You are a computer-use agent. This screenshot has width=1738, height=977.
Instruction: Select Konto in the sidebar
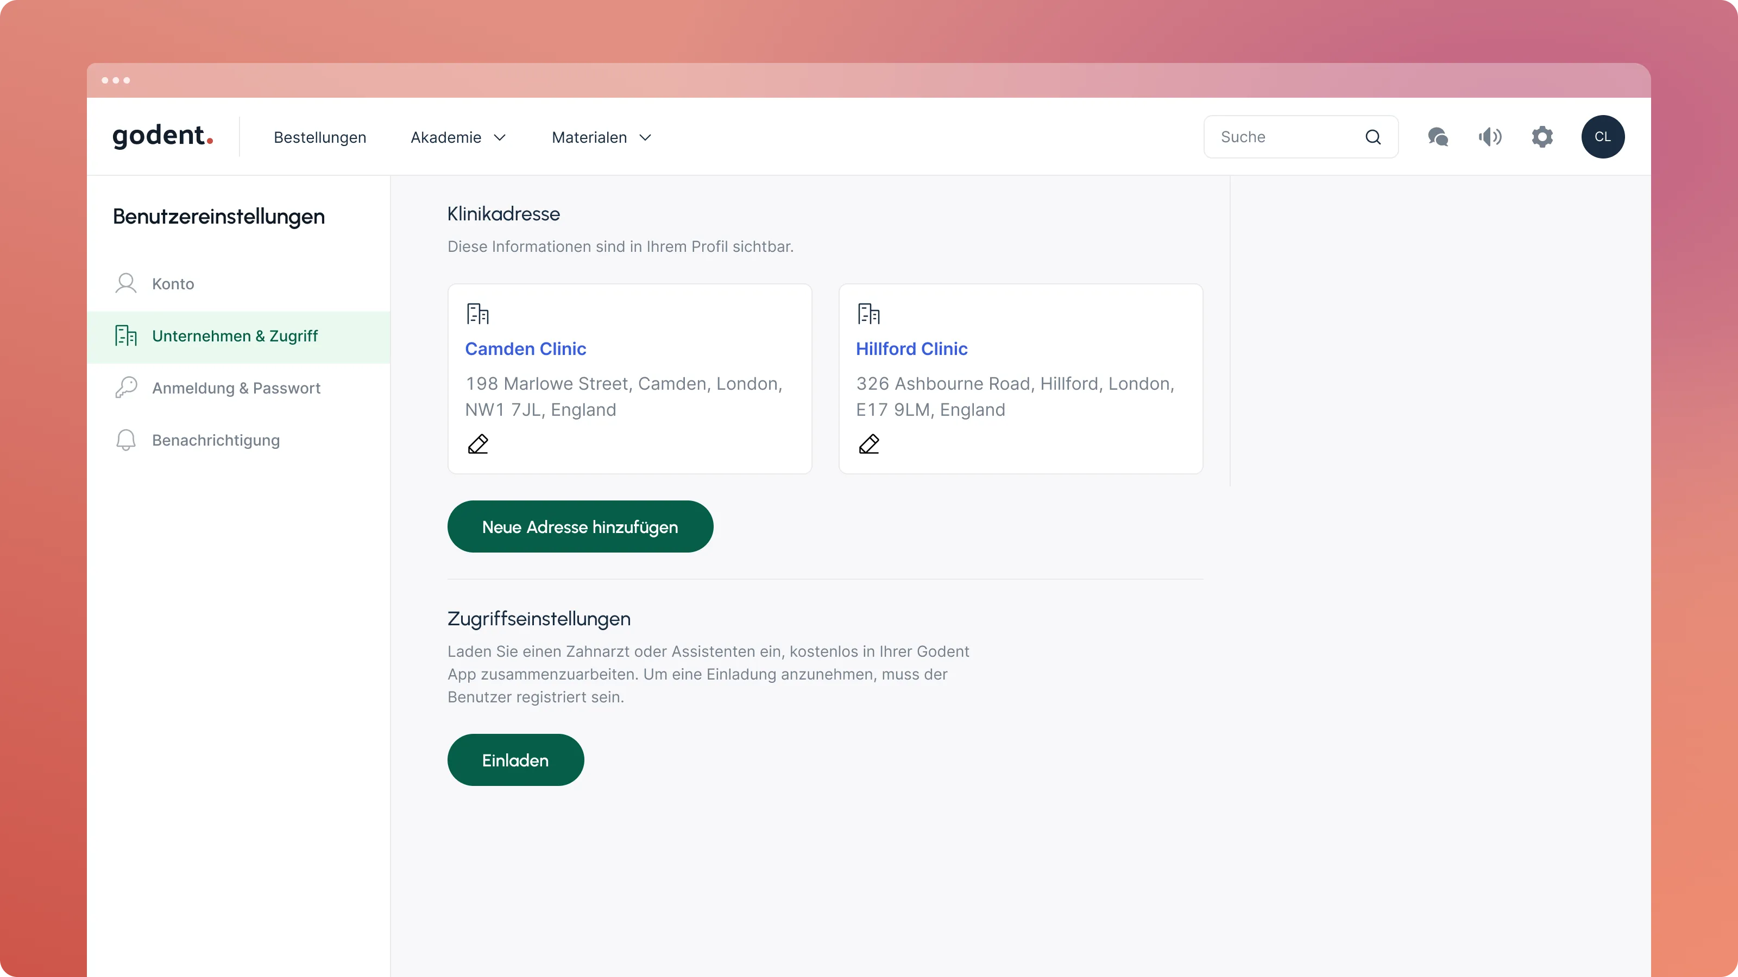(173, 284)
